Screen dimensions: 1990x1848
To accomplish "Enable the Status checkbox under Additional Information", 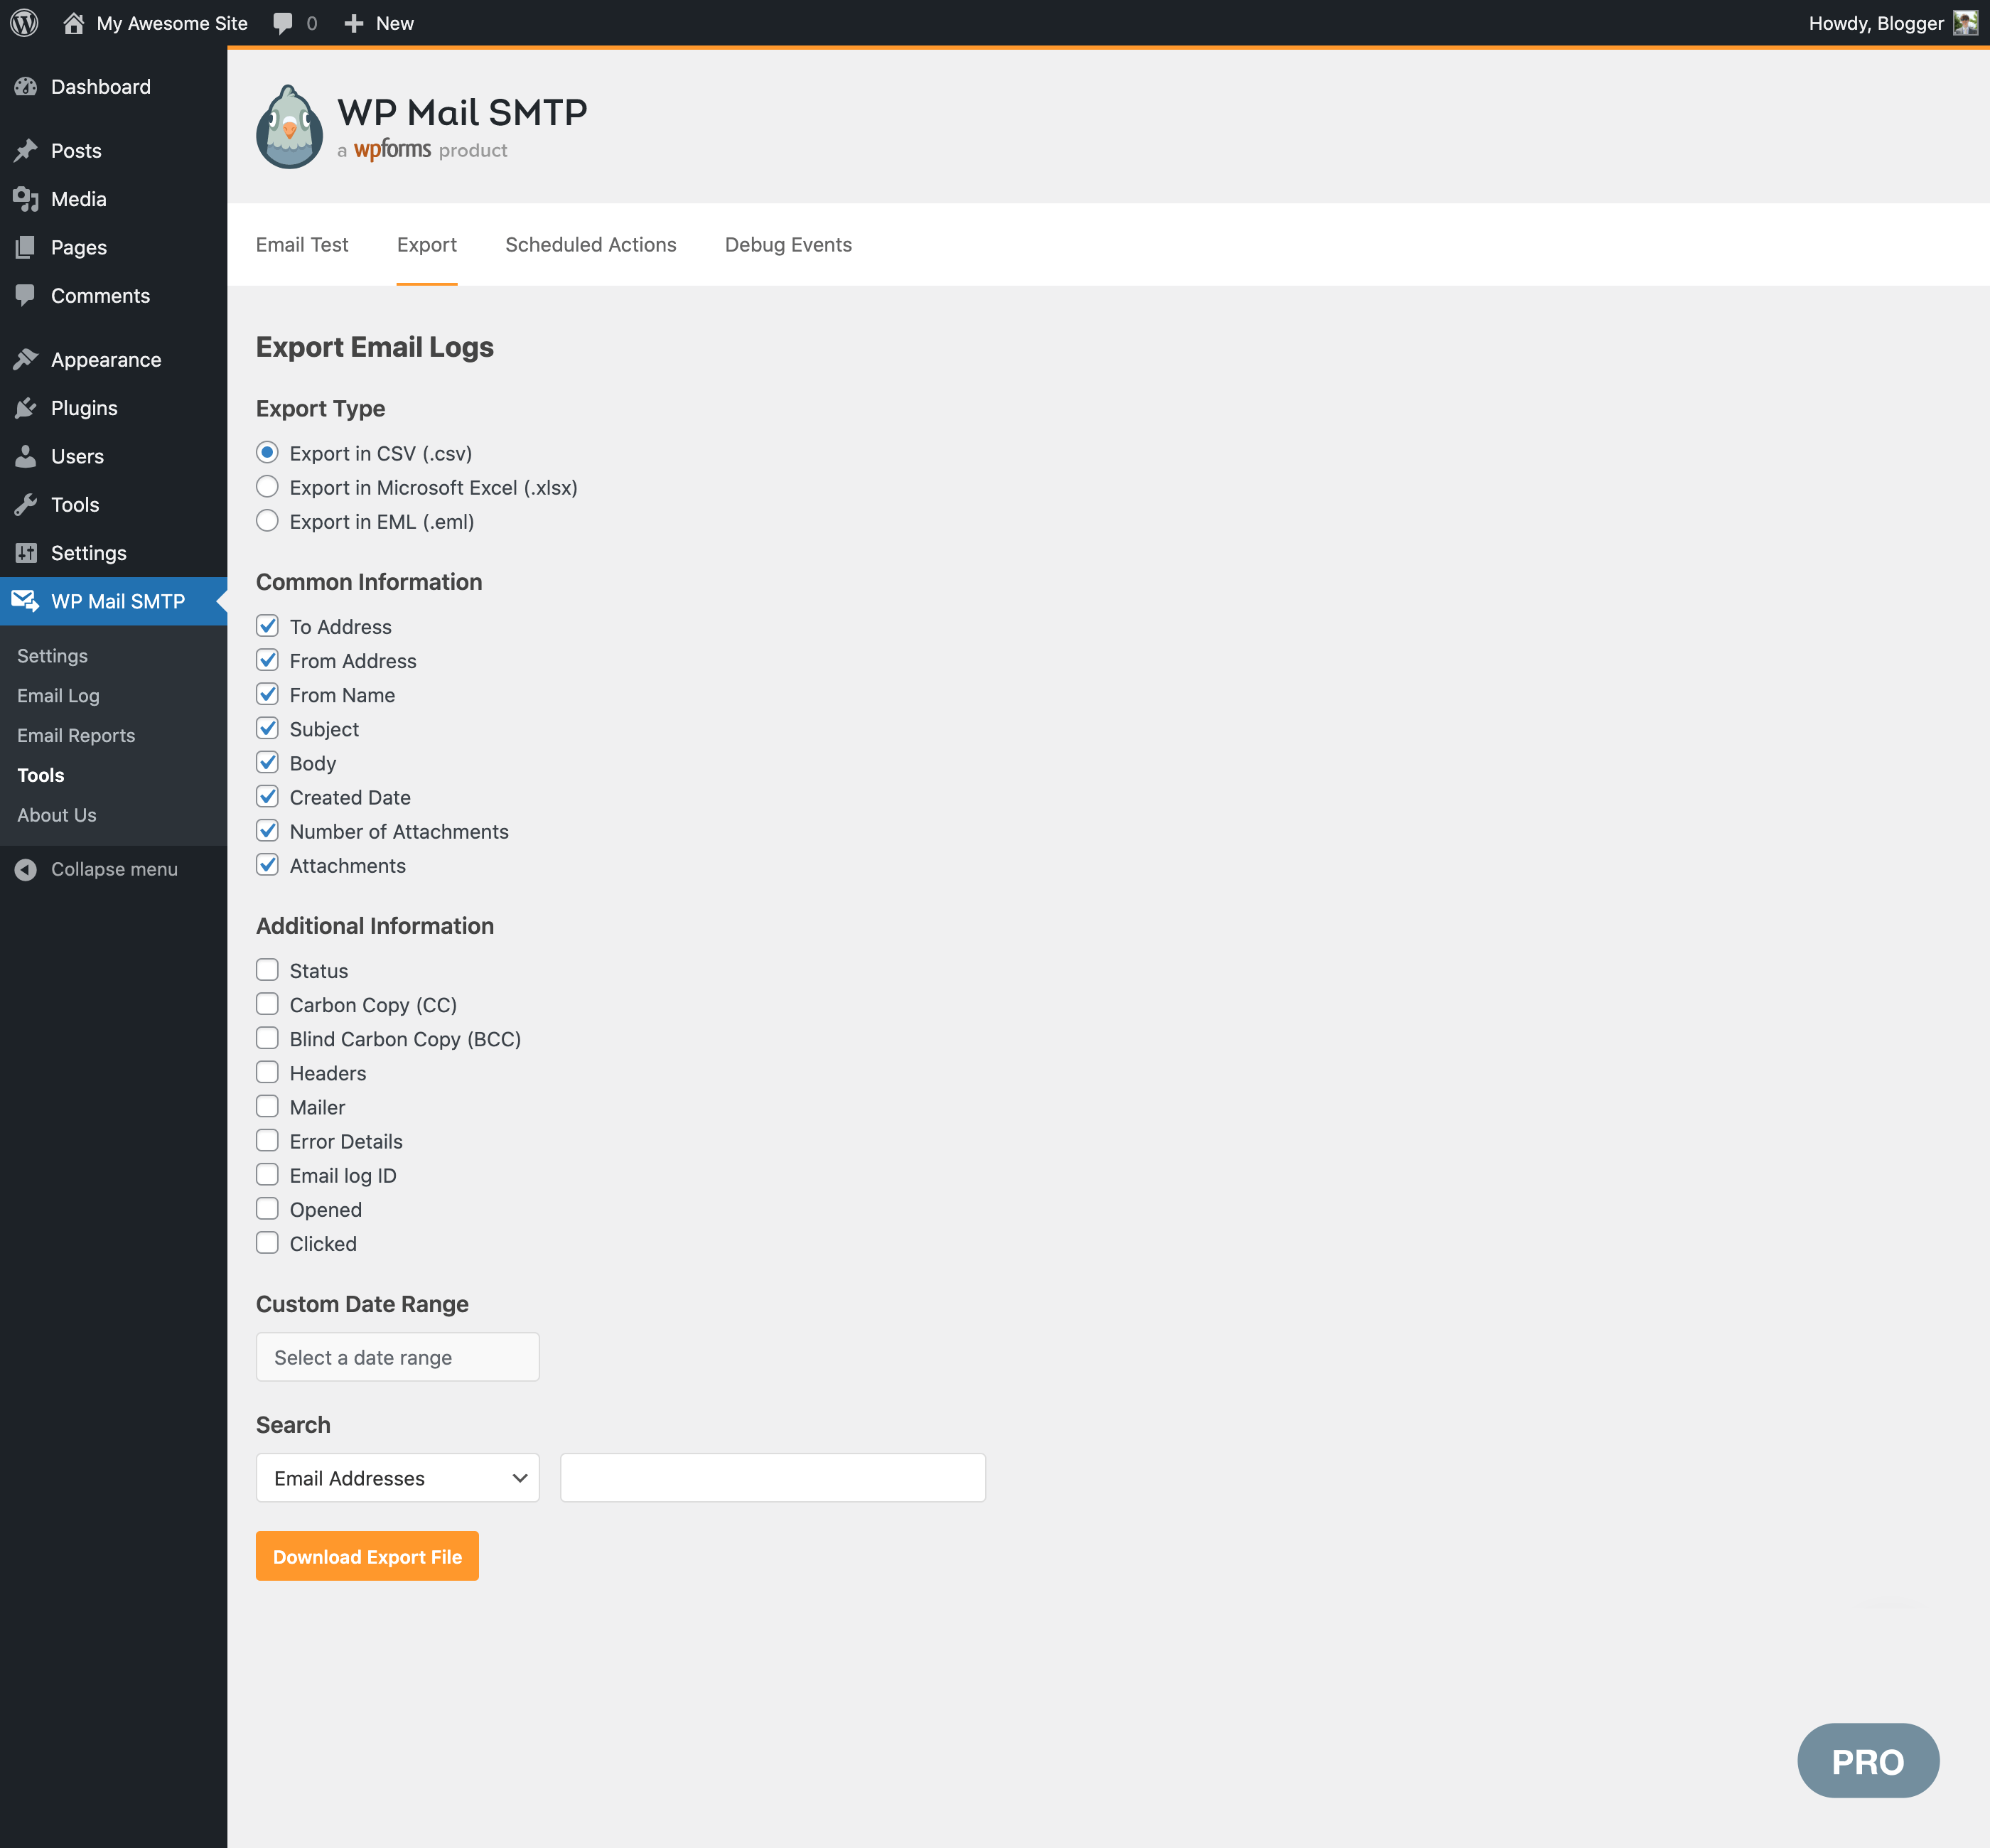I will click(x=267, y=969).
